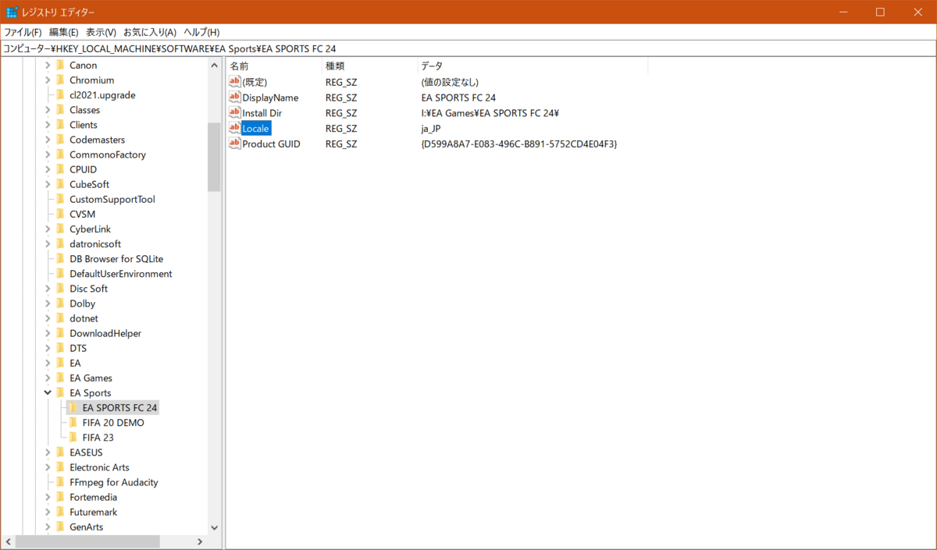This screenshot has width=937, height=550.
Task: Open the ファイル(F) menu
Action: click(23, 33)
